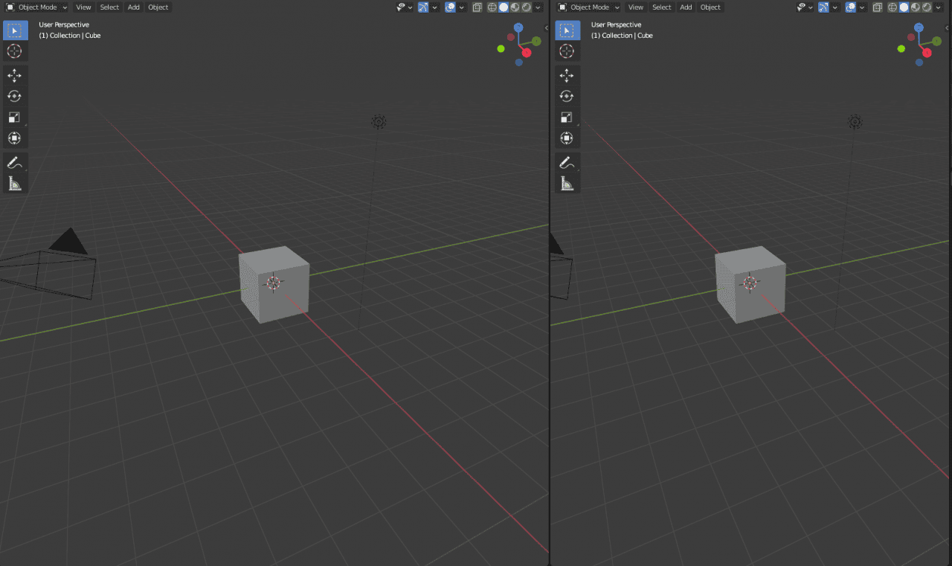Select the Move tool in the left toolbar
952x566 pixels.
(16, 74)
